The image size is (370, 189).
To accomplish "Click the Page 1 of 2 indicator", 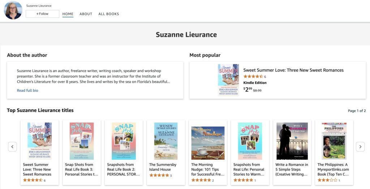I will tap(357, 111).
